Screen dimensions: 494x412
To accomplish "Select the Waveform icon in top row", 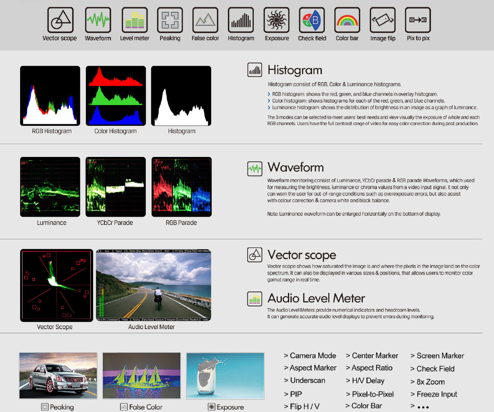I will pyautogui.click(x=98, y=20).
